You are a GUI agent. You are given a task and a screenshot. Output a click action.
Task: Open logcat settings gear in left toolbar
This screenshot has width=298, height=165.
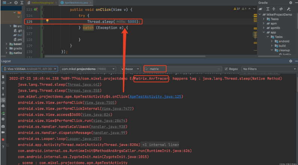[x=3, y=119]
